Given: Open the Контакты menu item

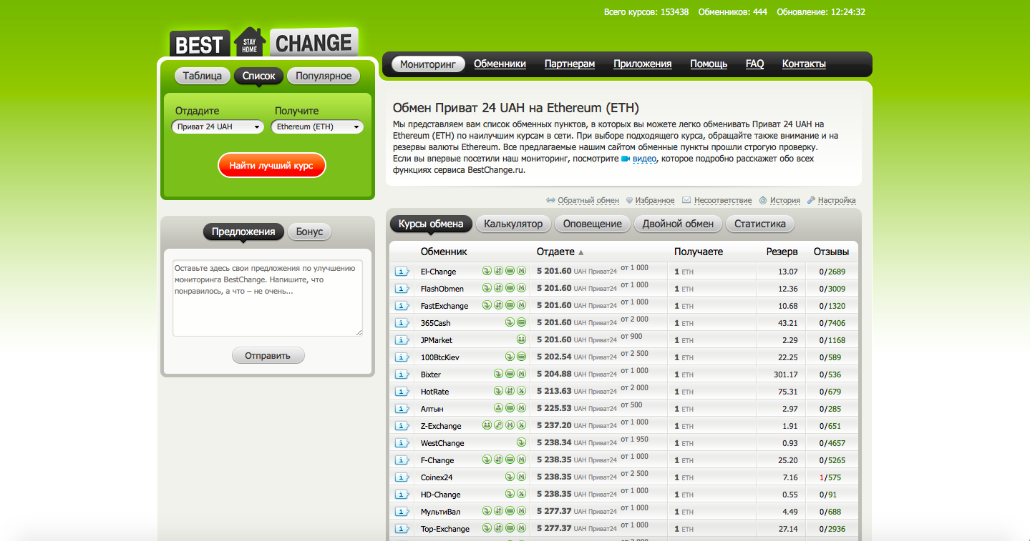Looking at the screenshot, I should tap(804, 64).
